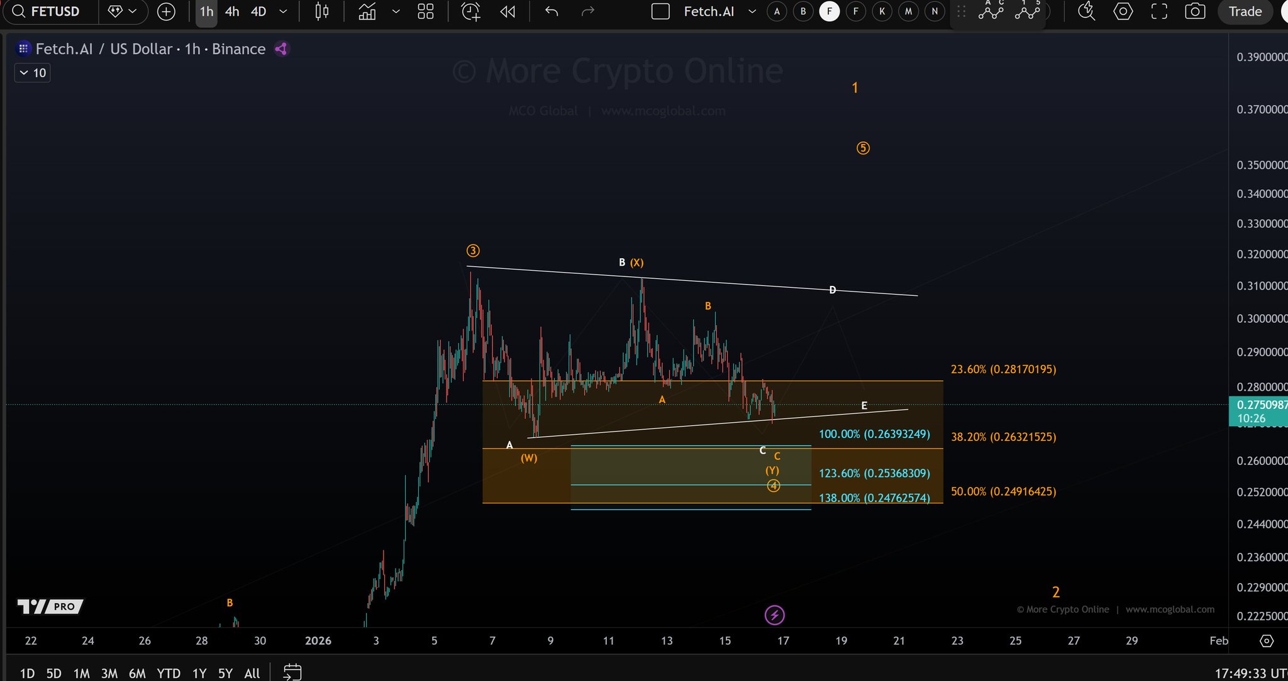
Task: Click the Trade button
Action: [x=1245, y=11]
